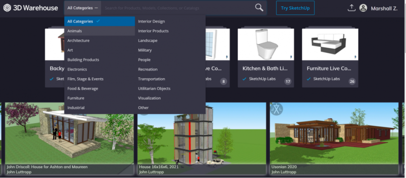
Task: Click the 26 models count badge
Action: click(352, 81)
